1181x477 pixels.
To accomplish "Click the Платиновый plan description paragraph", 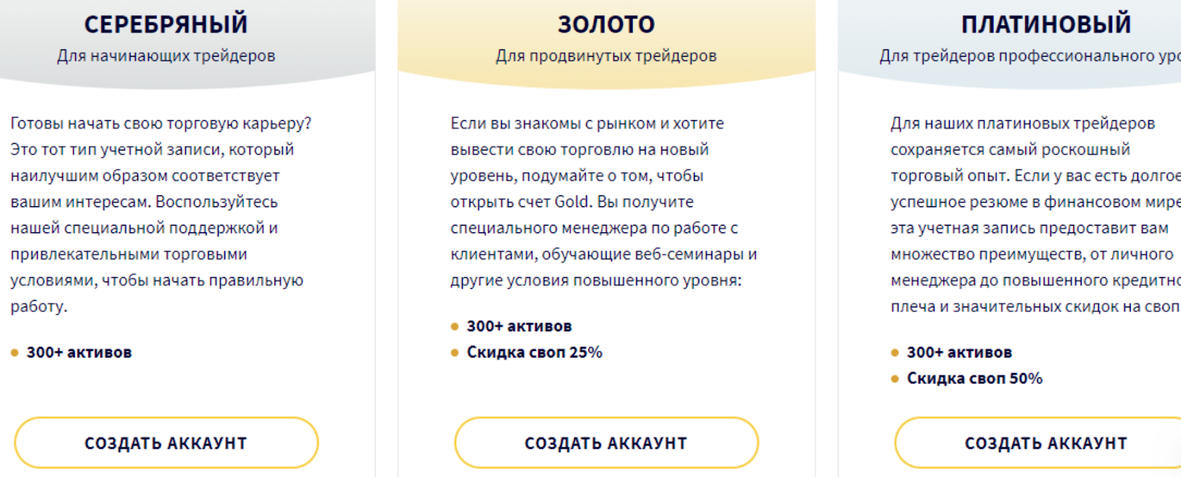I will point(1033,215).
